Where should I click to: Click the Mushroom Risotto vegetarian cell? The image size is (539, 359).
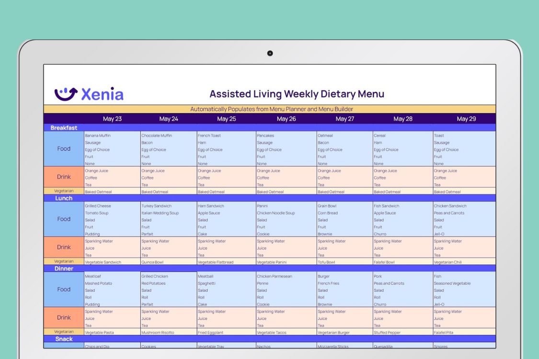tap(157, 332)
